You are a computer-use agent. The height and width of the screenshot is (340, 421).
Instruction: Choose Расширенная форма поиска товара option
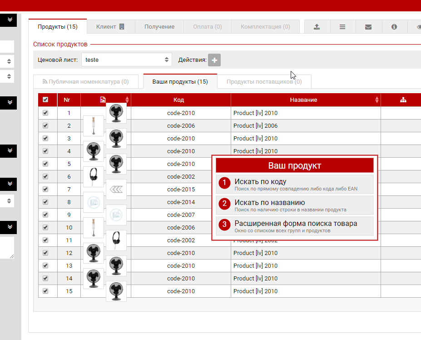[x=295, y=226]
